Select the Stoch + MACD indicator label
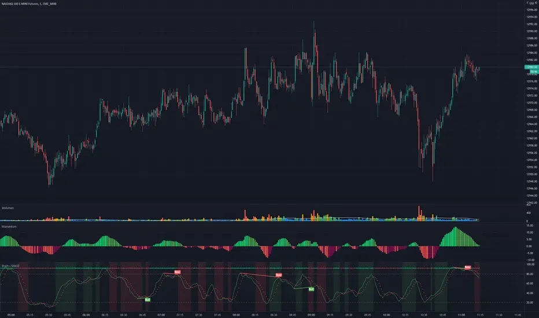The height and width of the screenshot is (318, 539). coord(10,266)
